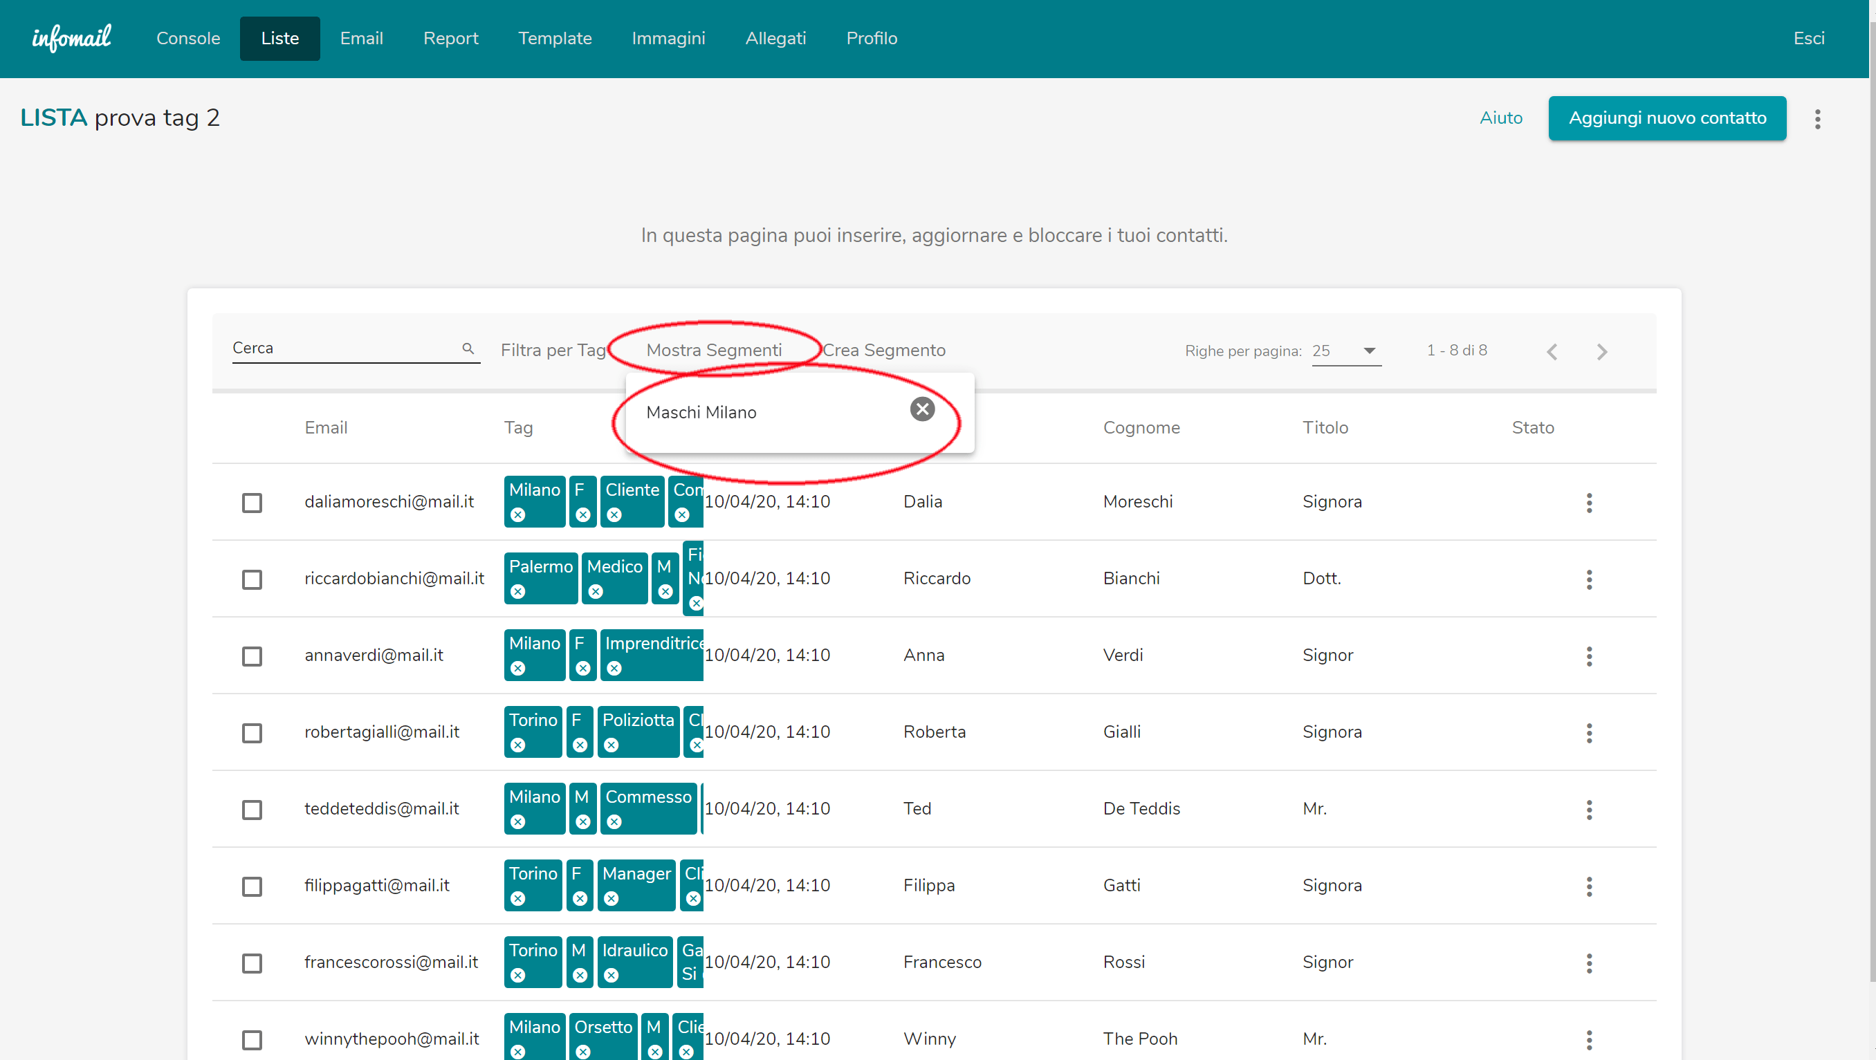Screen dimensions: 1876x1060
Task: Toggle the checkbox for riccardobianchi@mail.it
Action: pyautogui.click(x=254, y=578)
